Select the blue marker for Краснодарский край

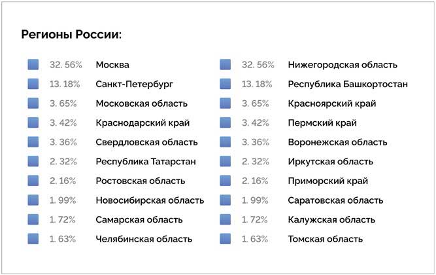point(33,123)
